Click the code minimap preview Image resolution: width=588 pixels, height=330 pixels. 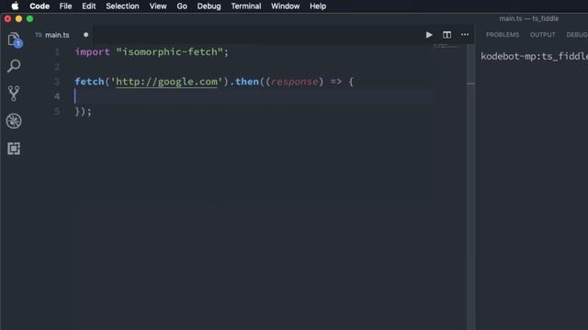pos(447,47)
